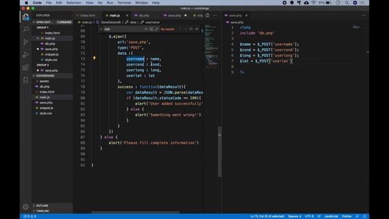
Task: Close the main.js editor tab
Action: coord(127,15)
